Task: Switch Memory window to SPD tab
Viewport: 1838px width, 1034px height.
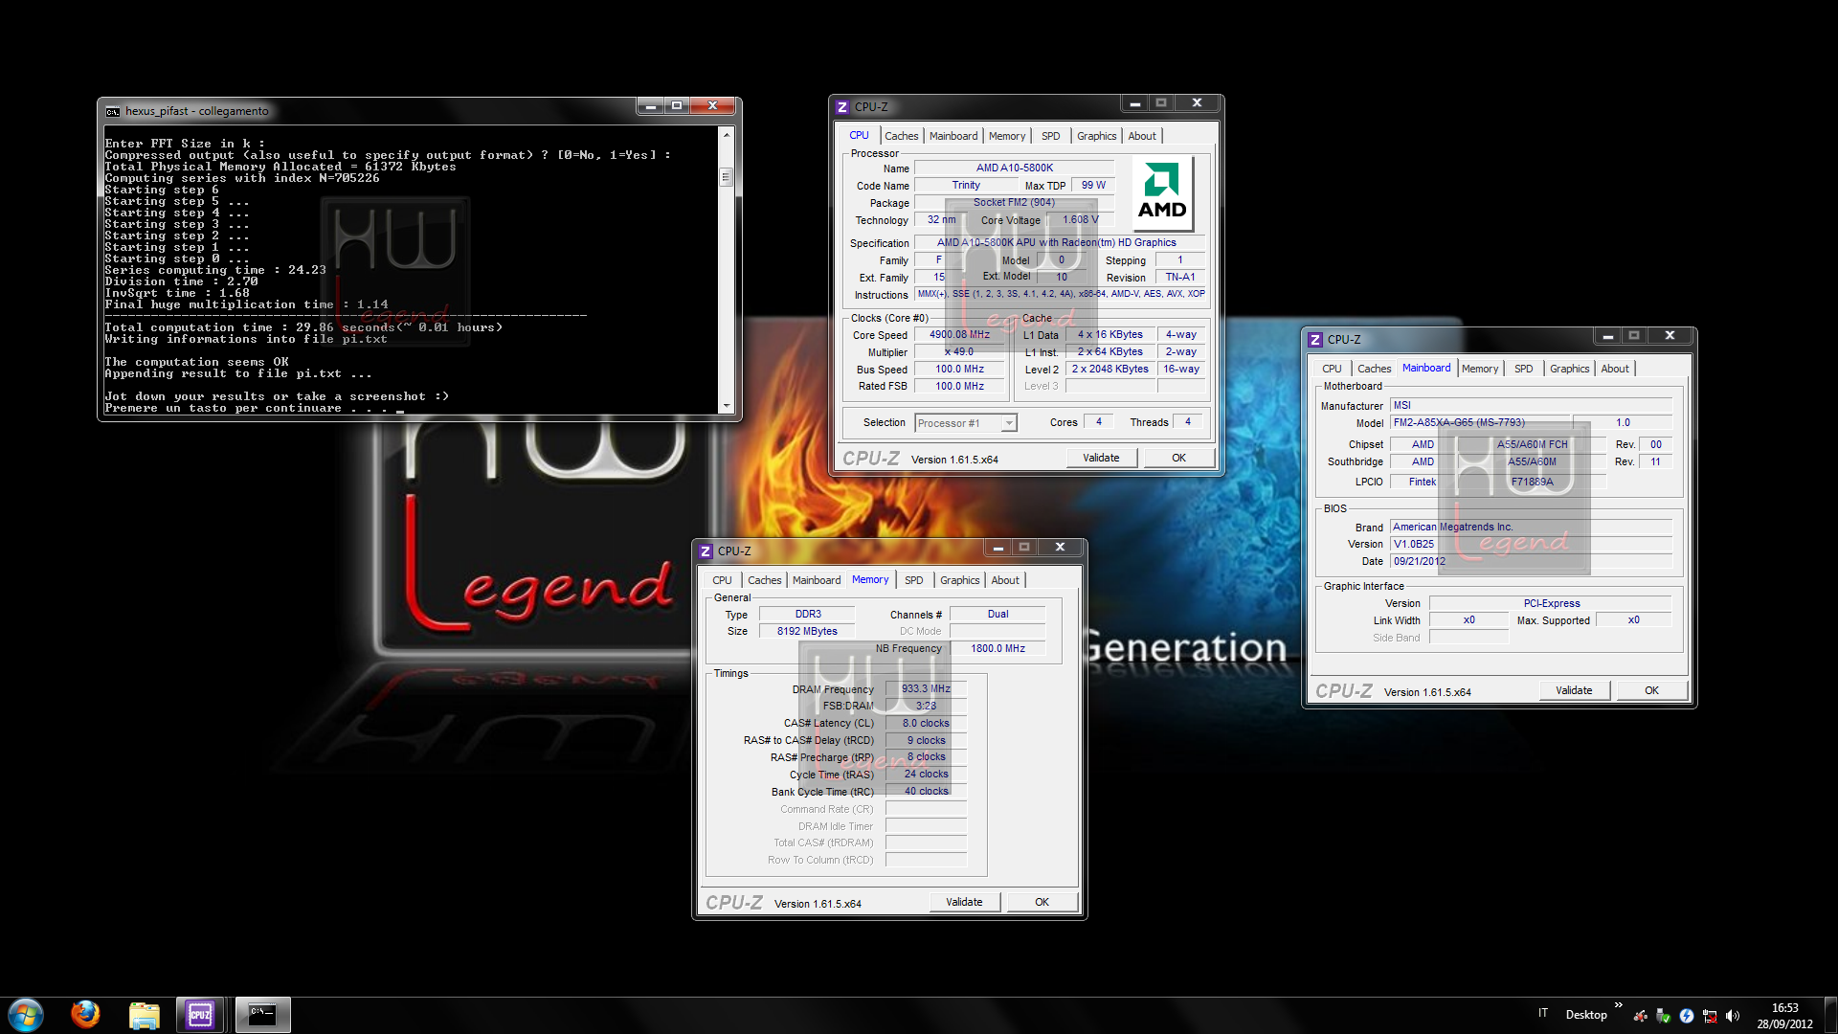Action: coord(913,580)
